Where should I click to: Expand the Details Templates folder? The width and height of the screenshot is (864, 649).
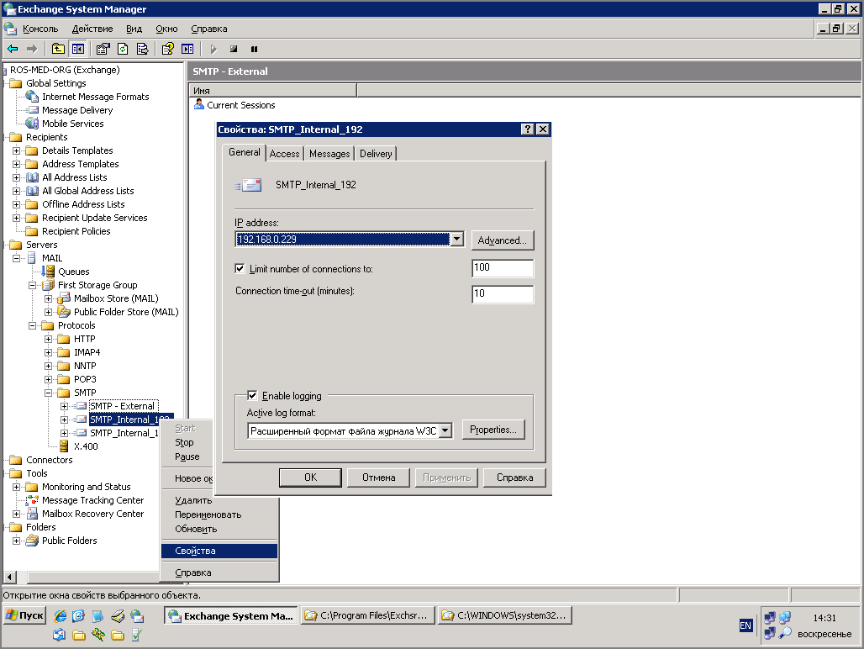[x=17, y=151]
